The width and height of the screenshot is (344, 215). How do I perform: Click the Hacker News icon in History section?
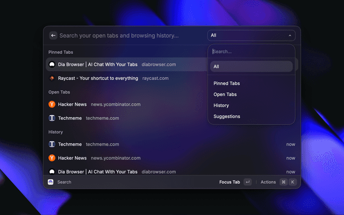[52, 158]
